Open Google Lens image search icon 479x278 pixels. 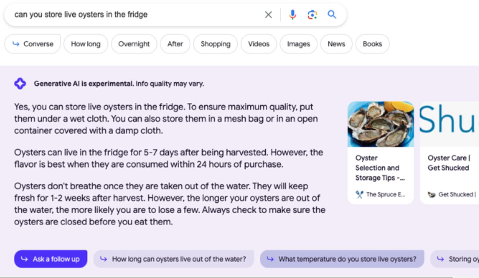[312, 15]
